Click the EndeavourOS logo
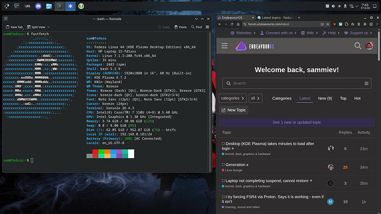381x214 pixels. pos(255,46)
